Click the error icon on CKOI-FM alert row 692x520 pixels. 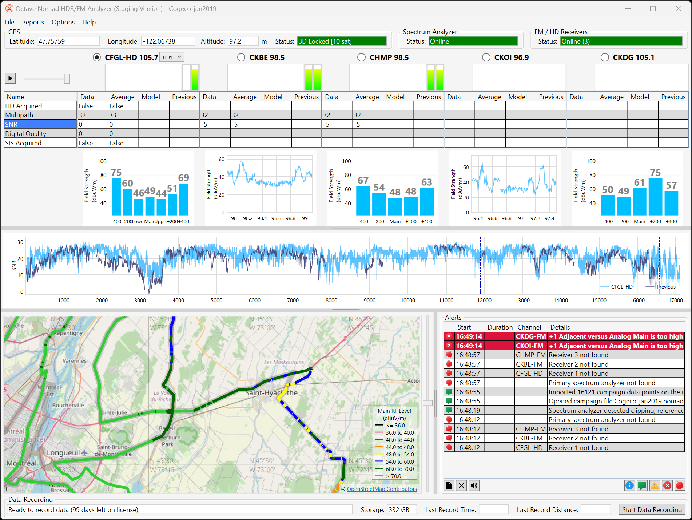tap(449, 346)
